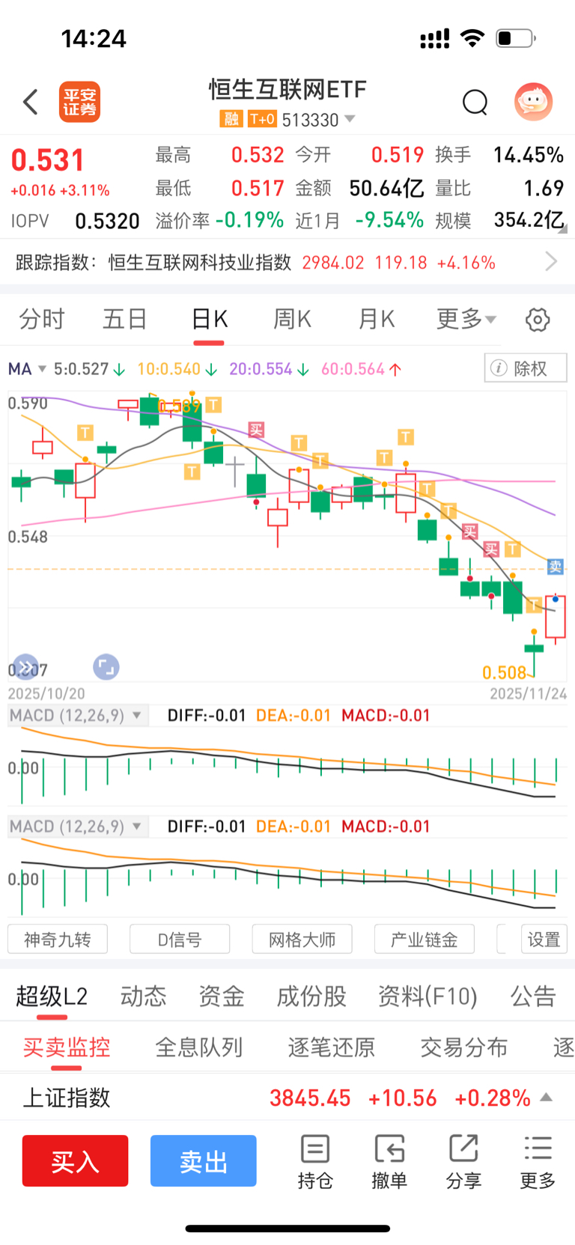Image resolution: width=575 pixels, height=1245 pixels.
Task: Open the 资金 tab
Action: tap(222, 996)
